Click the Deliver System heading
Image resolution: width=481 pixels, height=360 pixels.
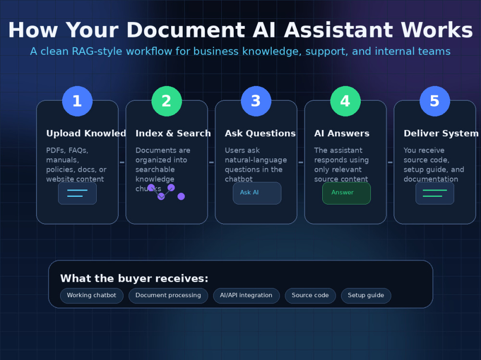[441, 133]
